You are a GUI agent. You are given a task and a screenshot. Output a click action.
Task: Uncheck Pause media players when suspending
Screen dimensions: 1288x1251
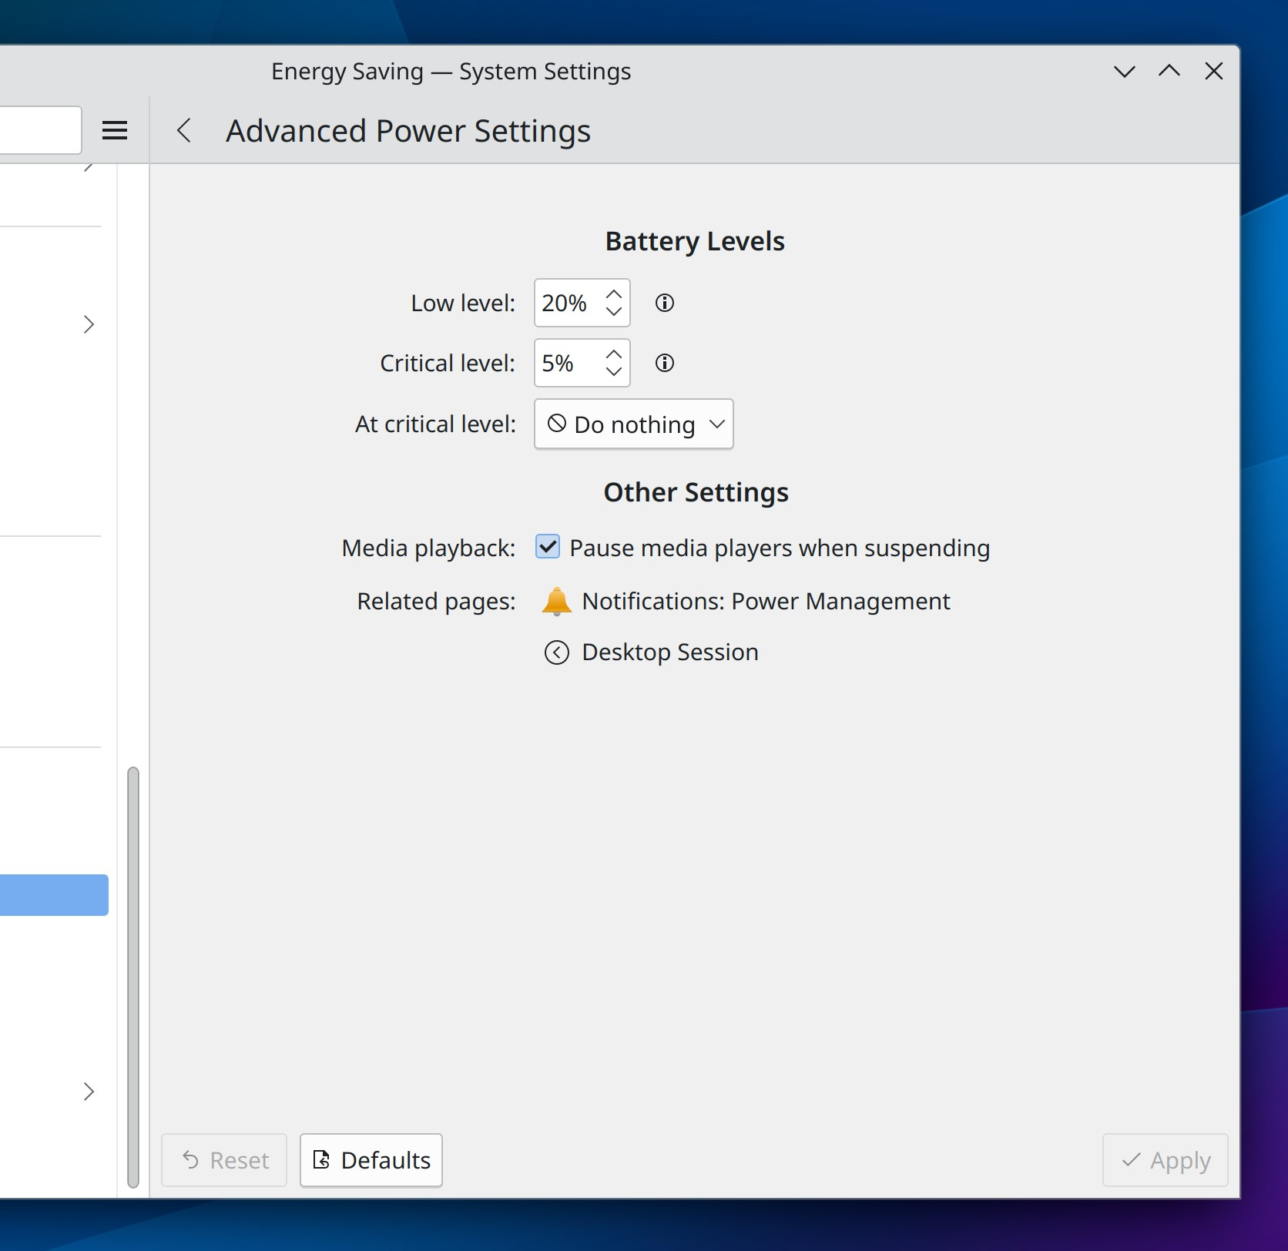point(548,547)
